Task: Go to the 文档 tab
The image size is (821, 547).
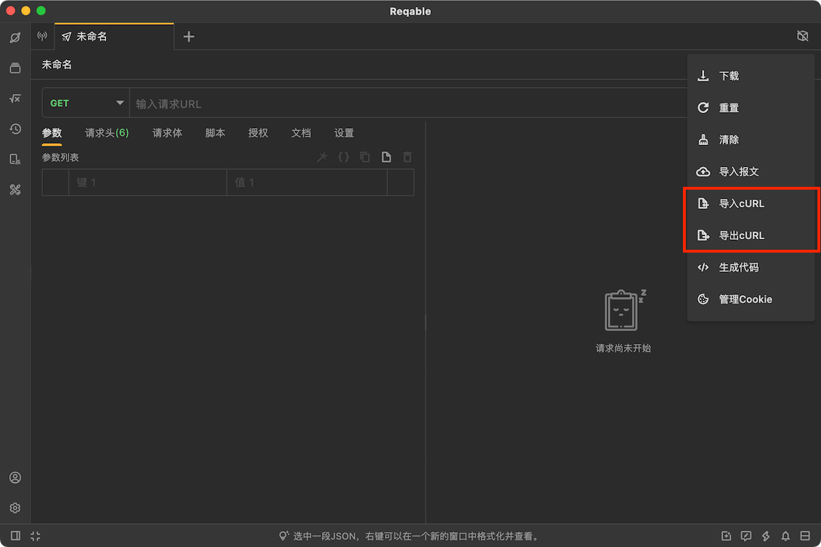Action: [x=301, y=133]
